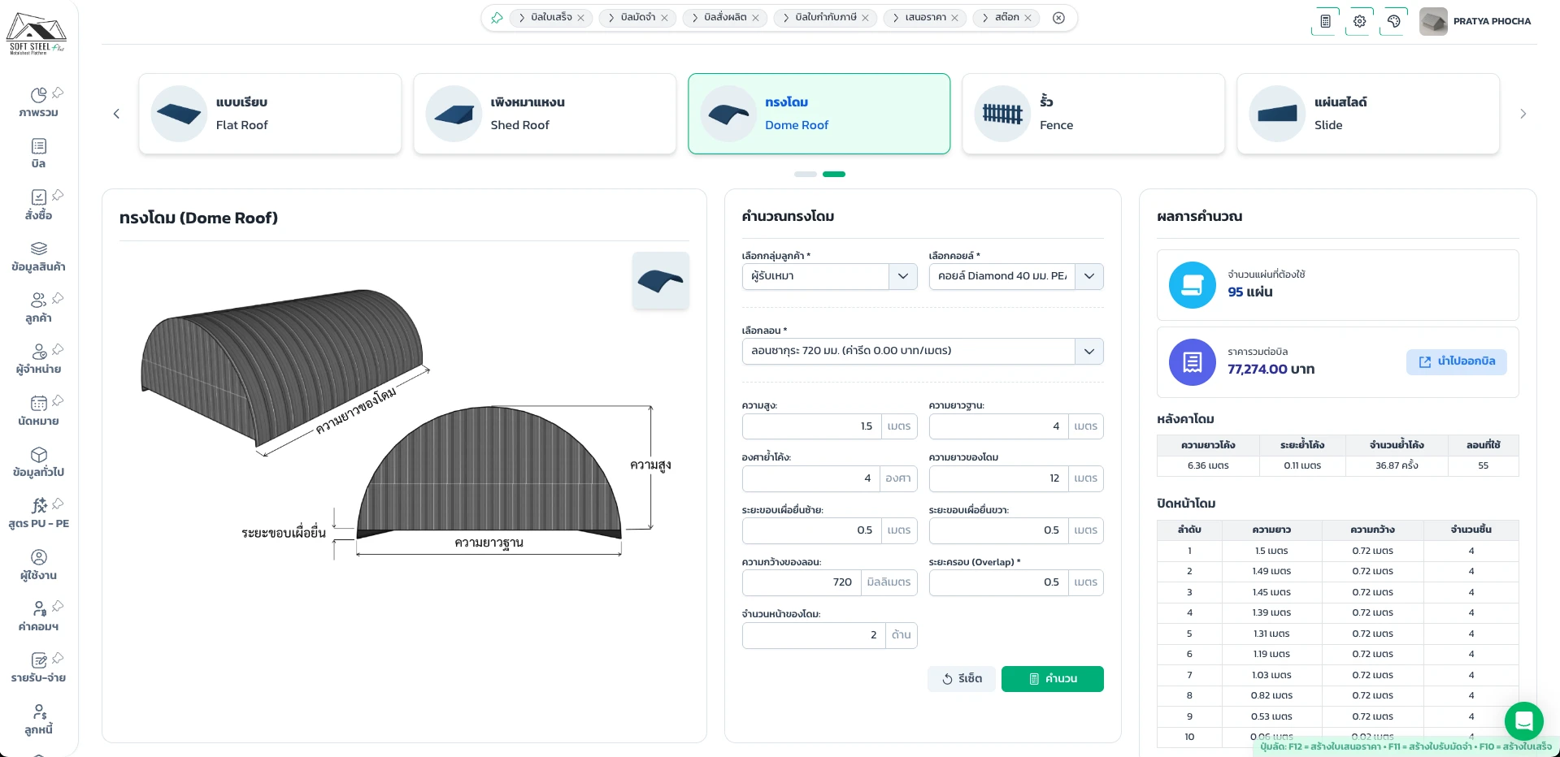Click the sheet count icon beside 95 แผ่น

1192,284
